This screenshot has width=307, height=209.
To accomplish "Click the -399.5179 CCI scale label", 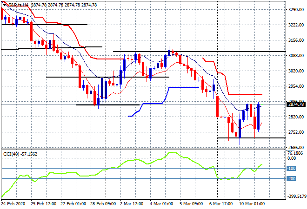I will pyautogui.click(x=296, y=196).
